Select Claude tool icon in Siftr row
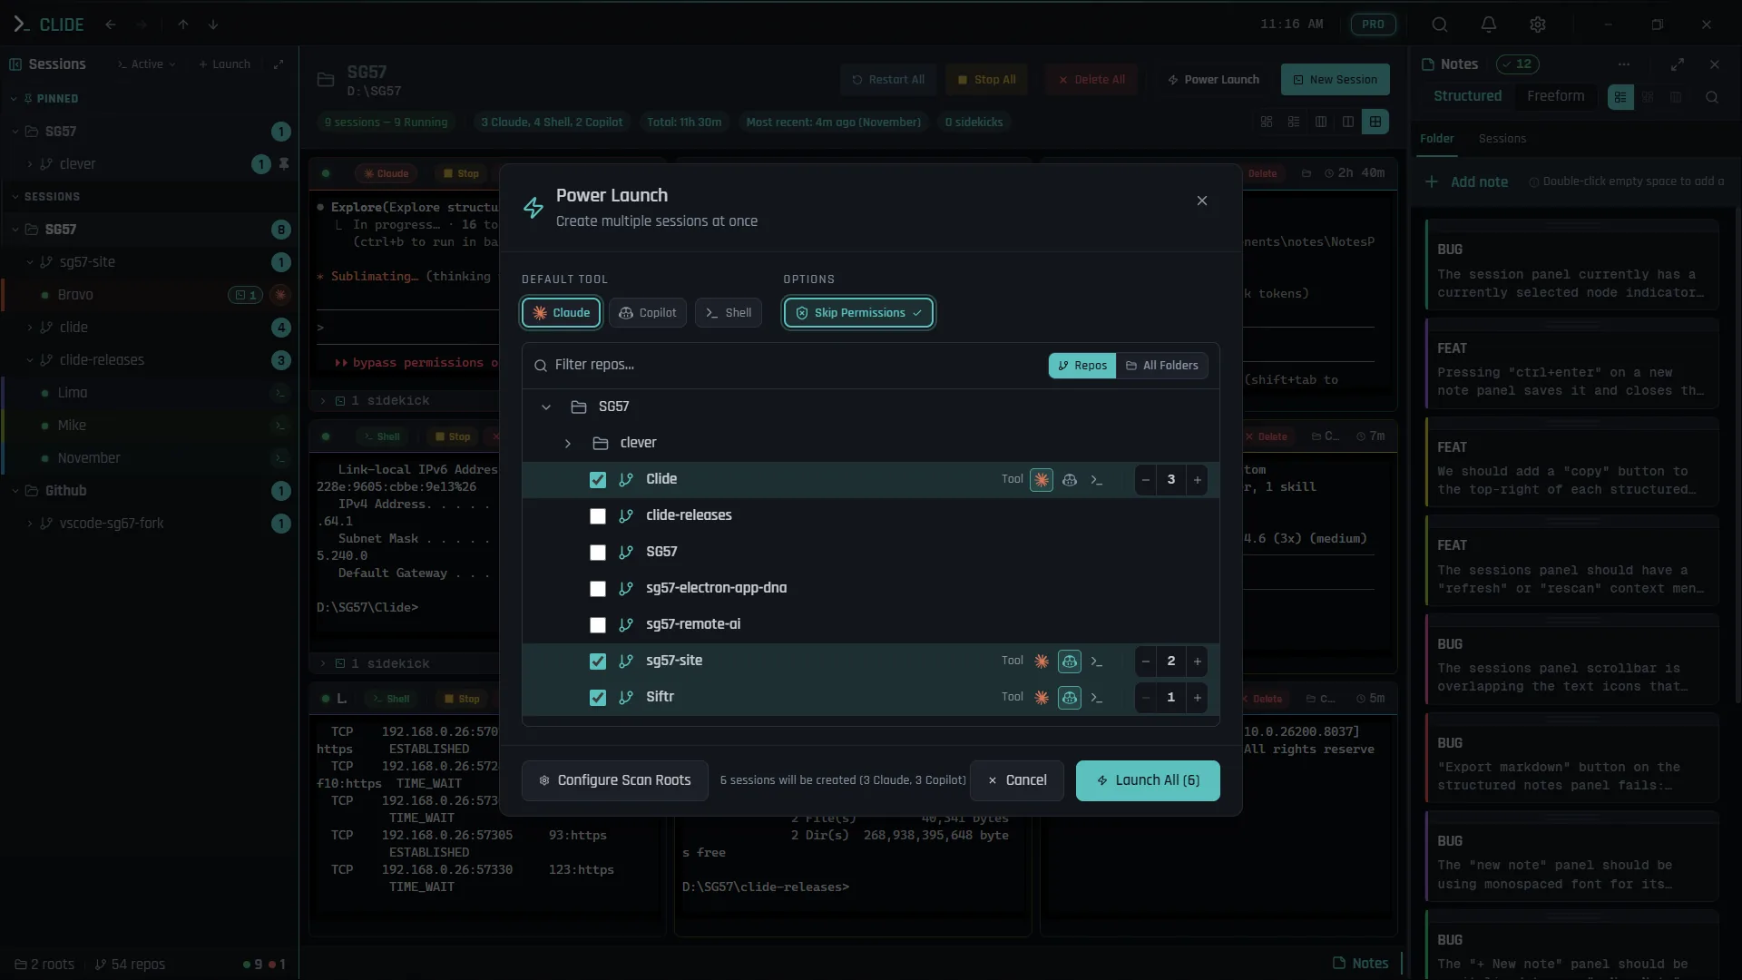The image size is (1742, 980). 1042,698
